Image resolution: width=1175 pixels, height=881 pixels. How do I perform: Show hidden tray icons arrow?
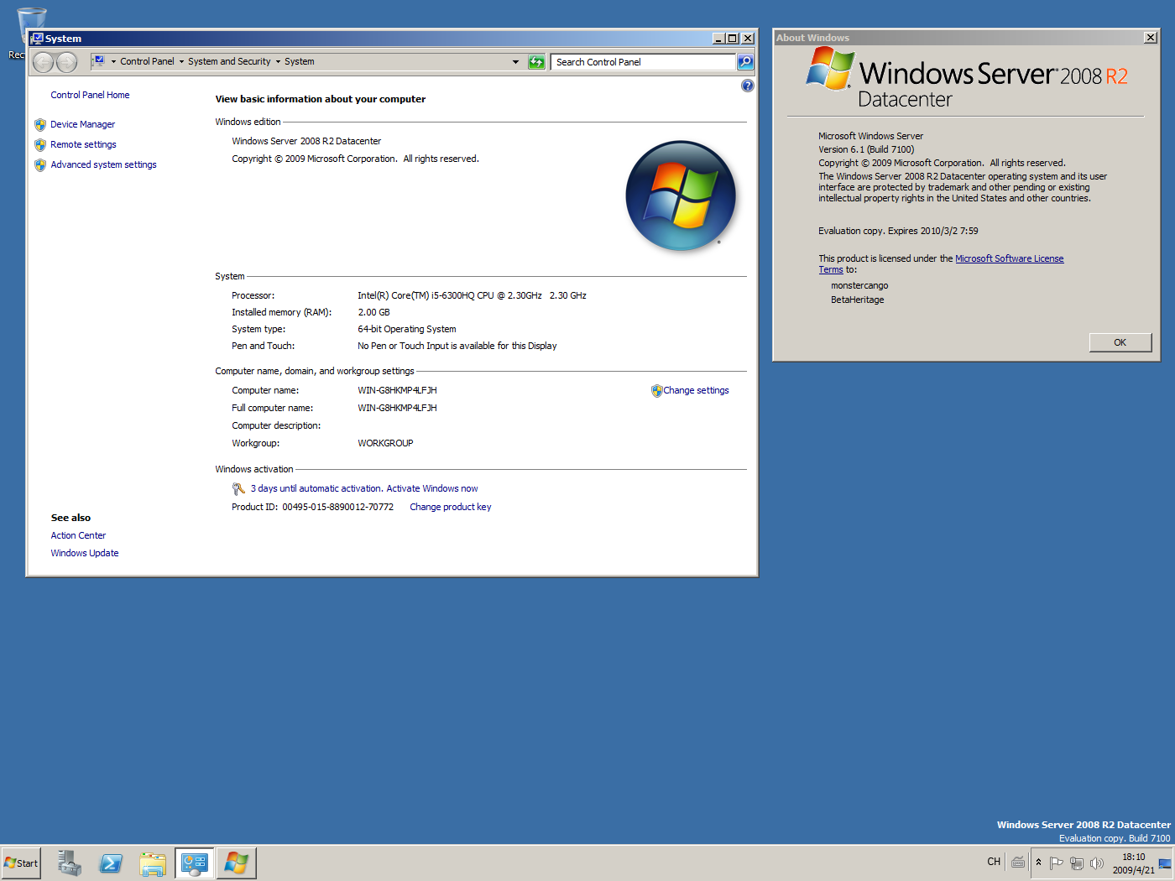1039,863
